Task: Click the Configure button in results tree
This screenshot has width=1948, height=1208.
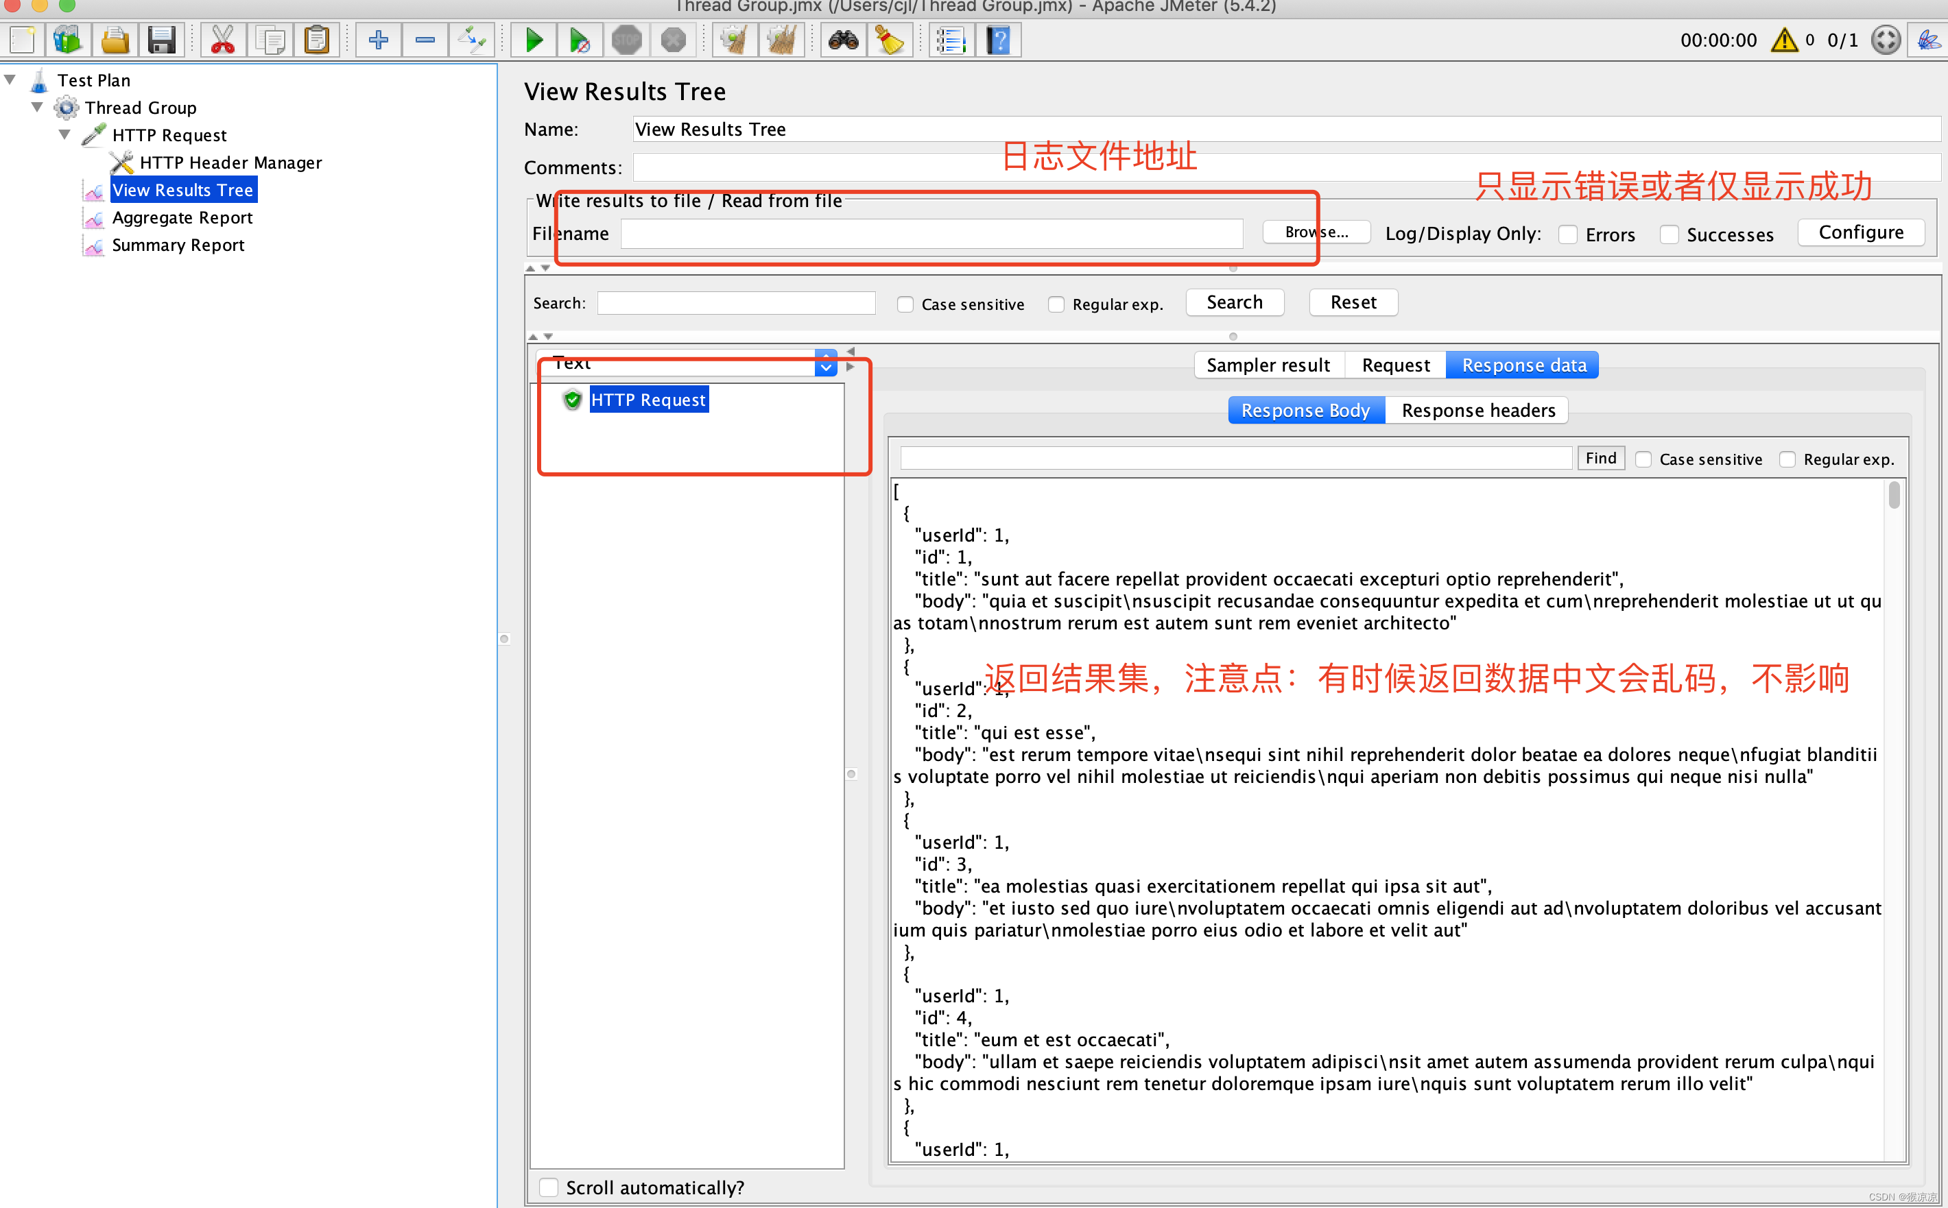Action: click(1863, 232)
